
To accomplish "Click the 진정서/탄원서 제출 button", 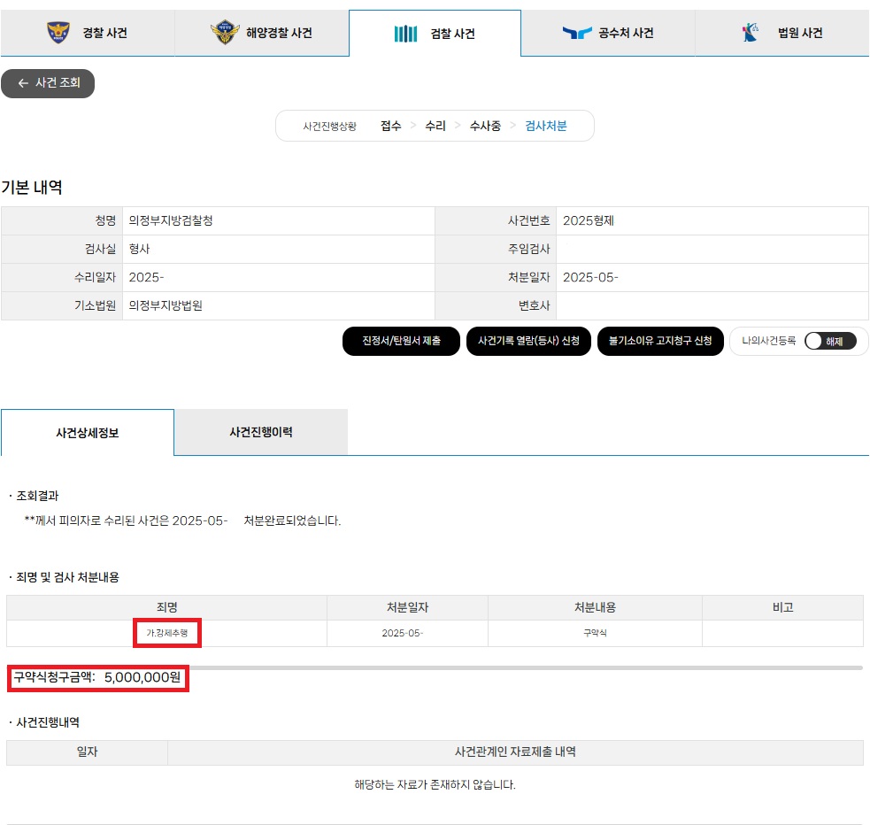I will click(x=401, y=341).
